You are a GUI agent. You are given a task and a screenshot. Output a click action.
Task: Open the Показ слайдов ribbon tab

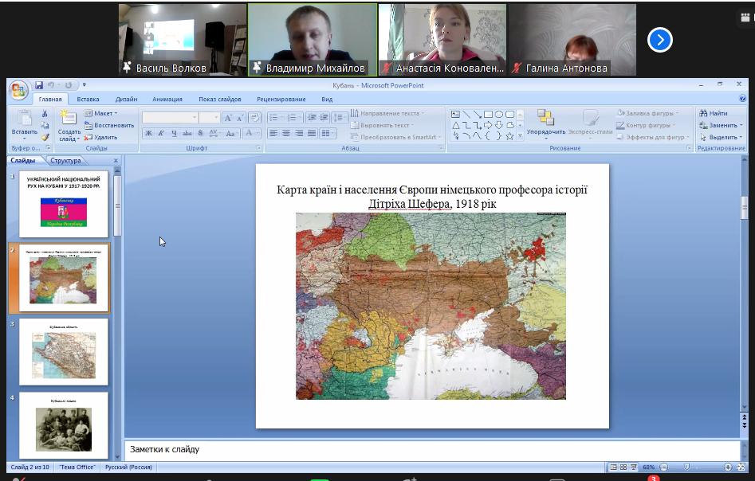point(219,99)
